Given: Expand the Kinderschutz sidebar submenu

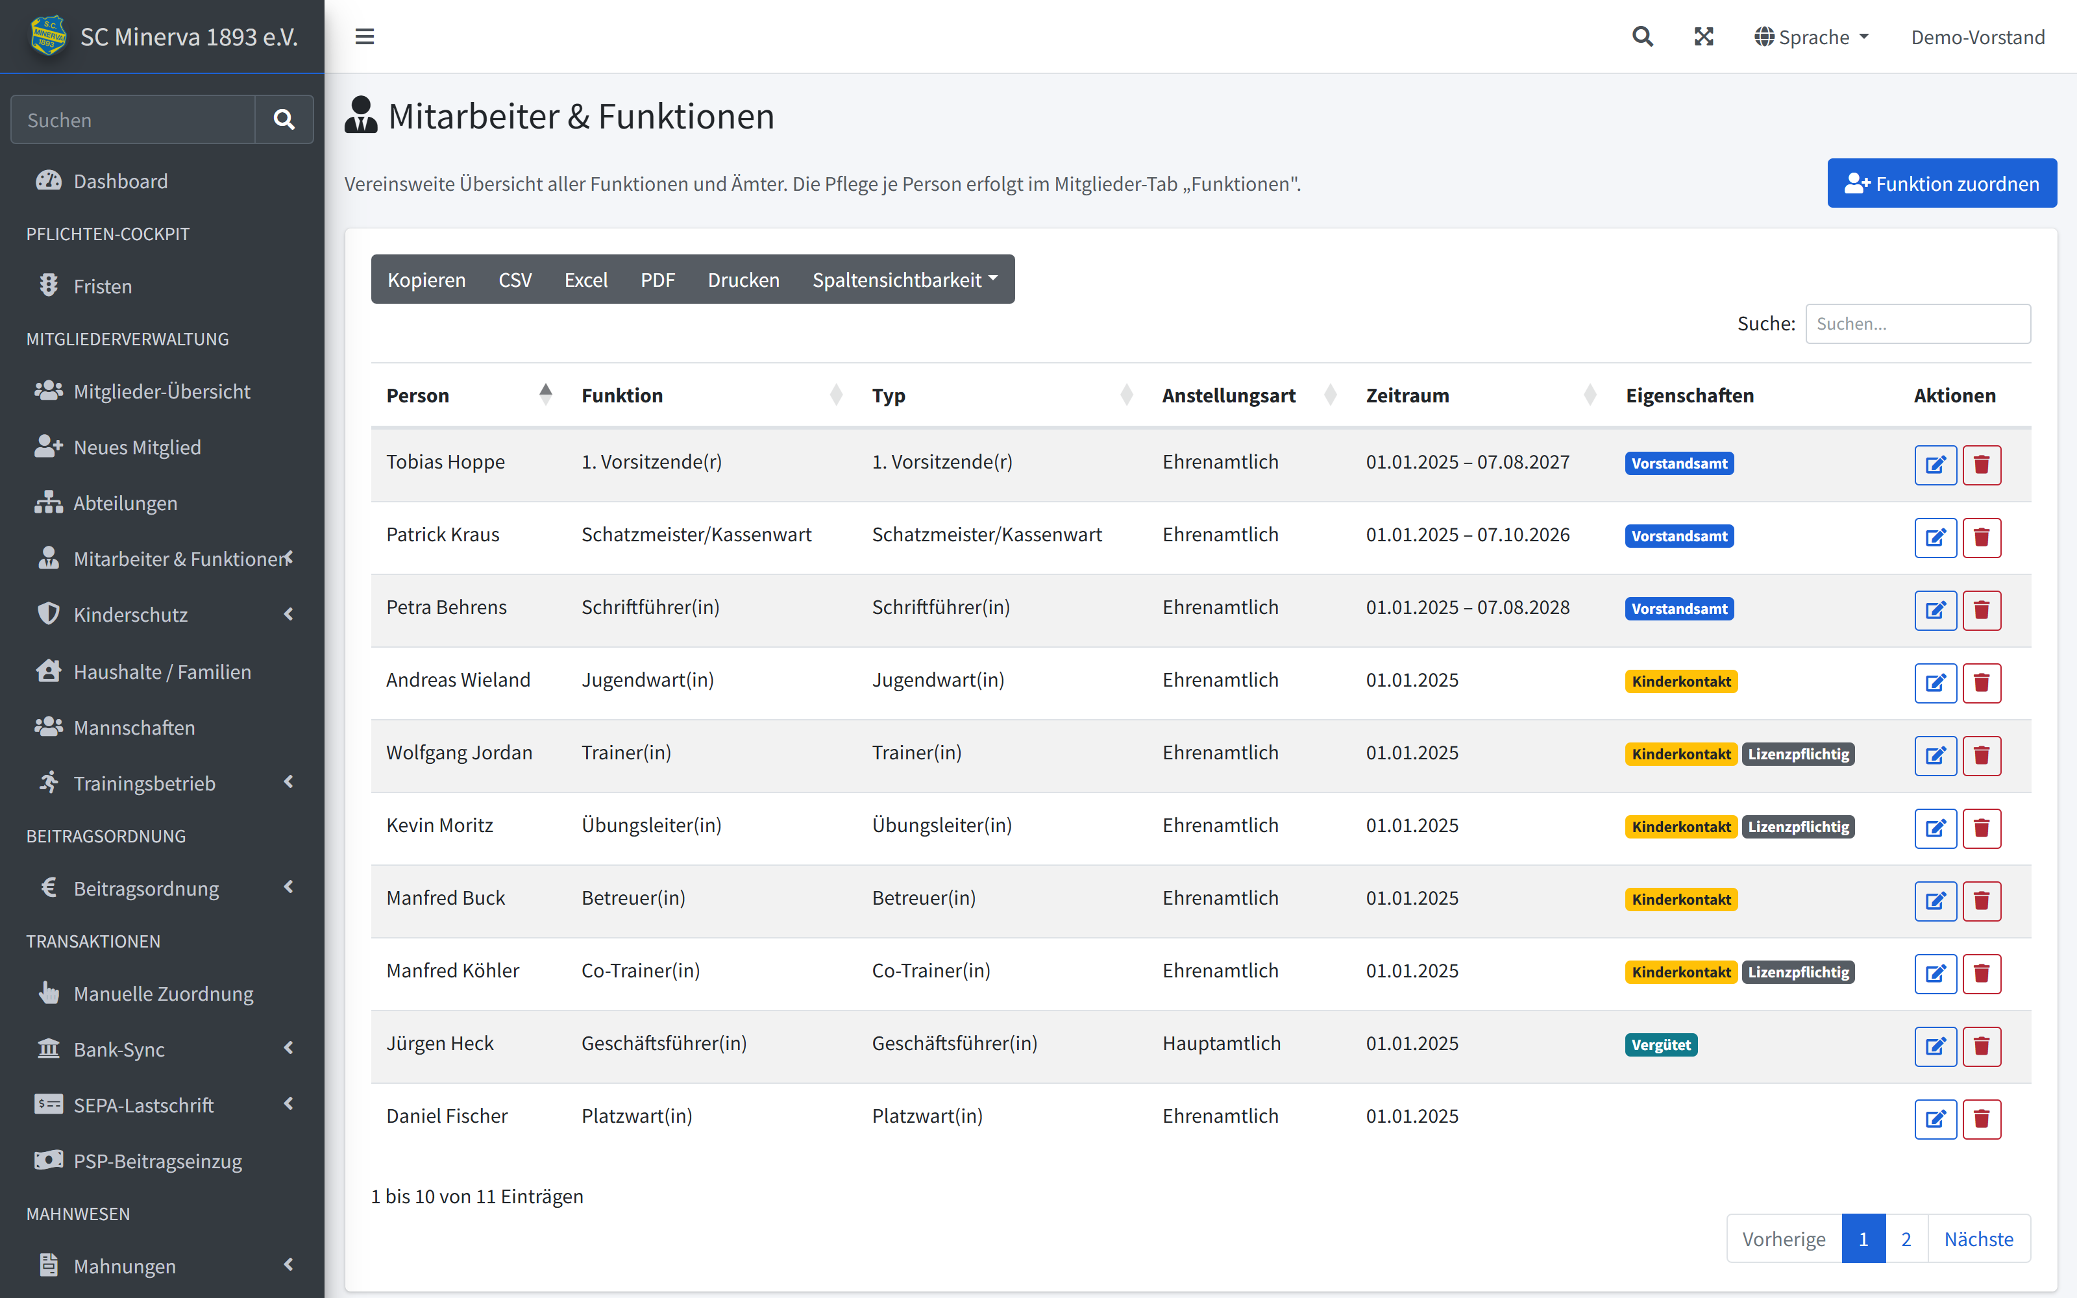Looking at the screenshot, I should pos(162,615).
